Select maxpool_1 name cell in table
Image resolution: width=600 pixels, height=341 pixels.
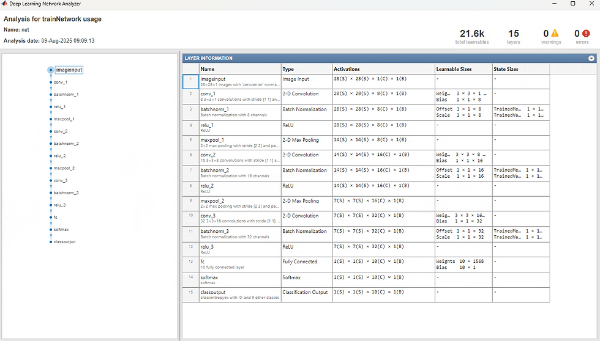click(240, 143)
